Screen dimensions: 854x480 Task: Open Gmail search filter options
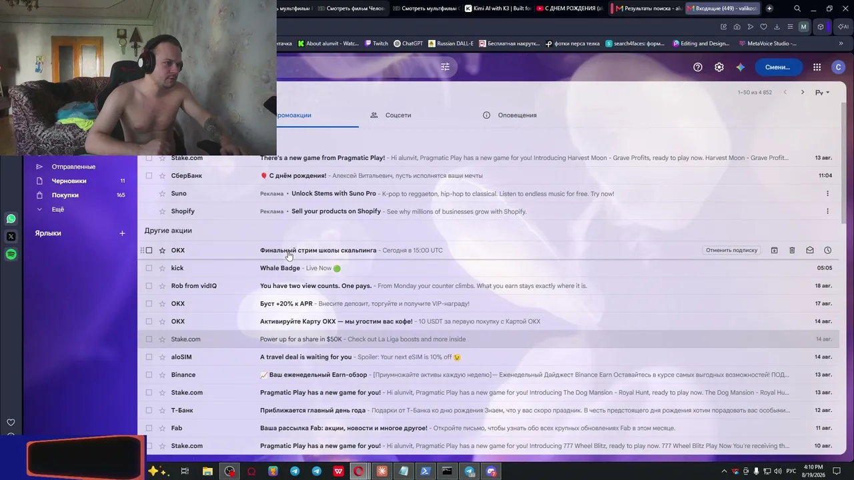tap(445, 67)
